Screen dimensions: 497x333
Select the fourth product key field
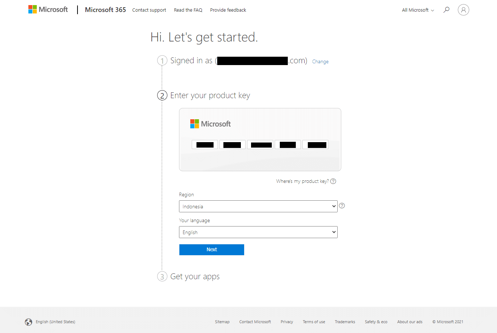coord(288,145)
